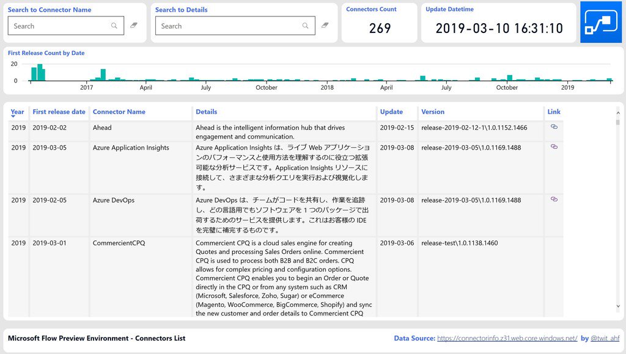Click the Connectors Count value 269
Viewport: 626px width, 354px height.
(380, 28)
